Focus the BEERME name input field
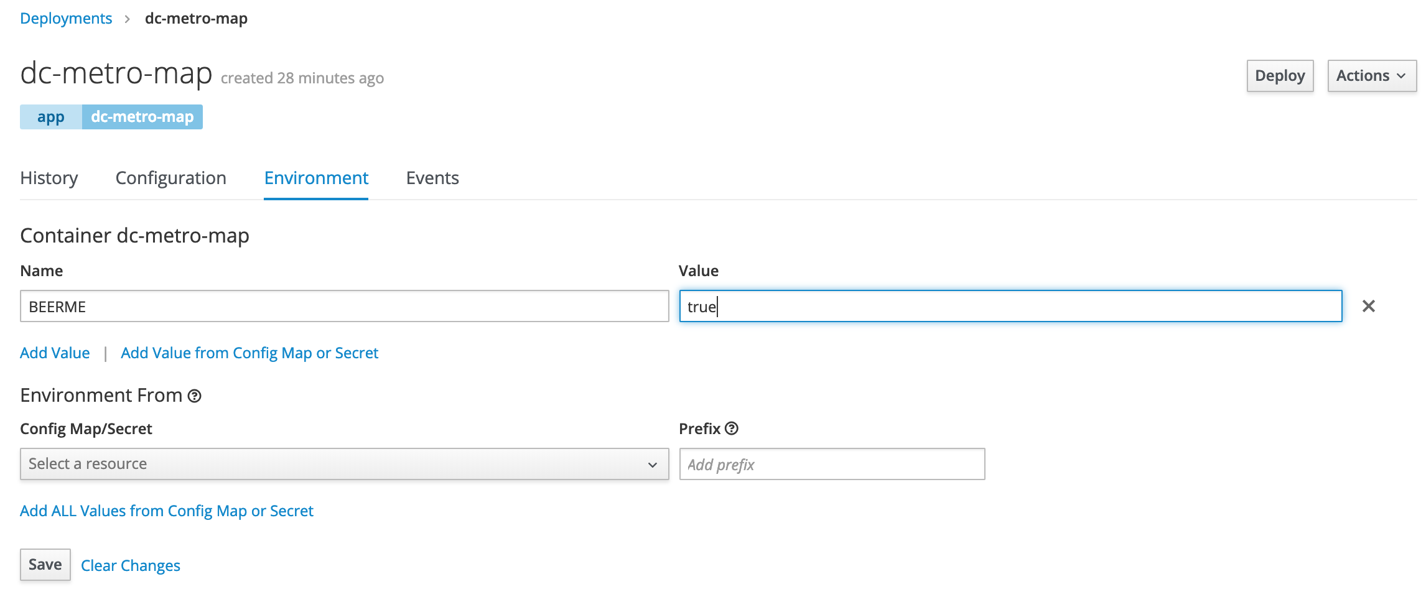The height and width of the screenshot is (607, 1426). [x=345, y=306]
